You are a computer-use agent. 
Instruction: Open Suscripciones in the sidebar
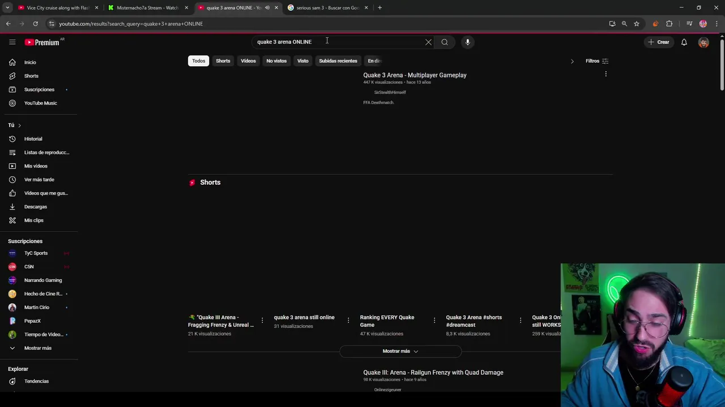pos(39,89)
